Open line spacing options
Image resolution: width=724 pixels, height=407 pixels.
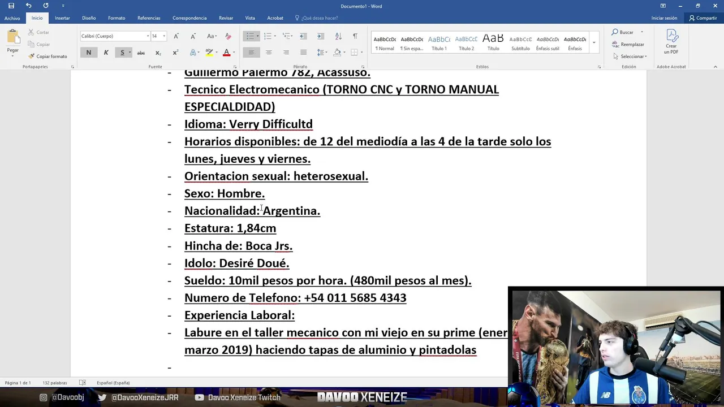point(322,53)
